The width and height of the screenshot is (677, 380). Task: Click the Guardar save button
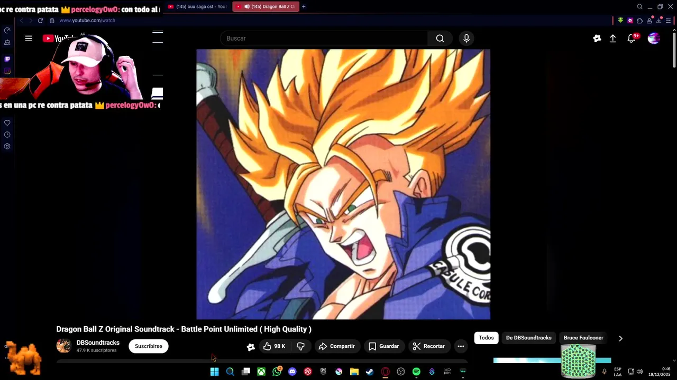point(383,346)
